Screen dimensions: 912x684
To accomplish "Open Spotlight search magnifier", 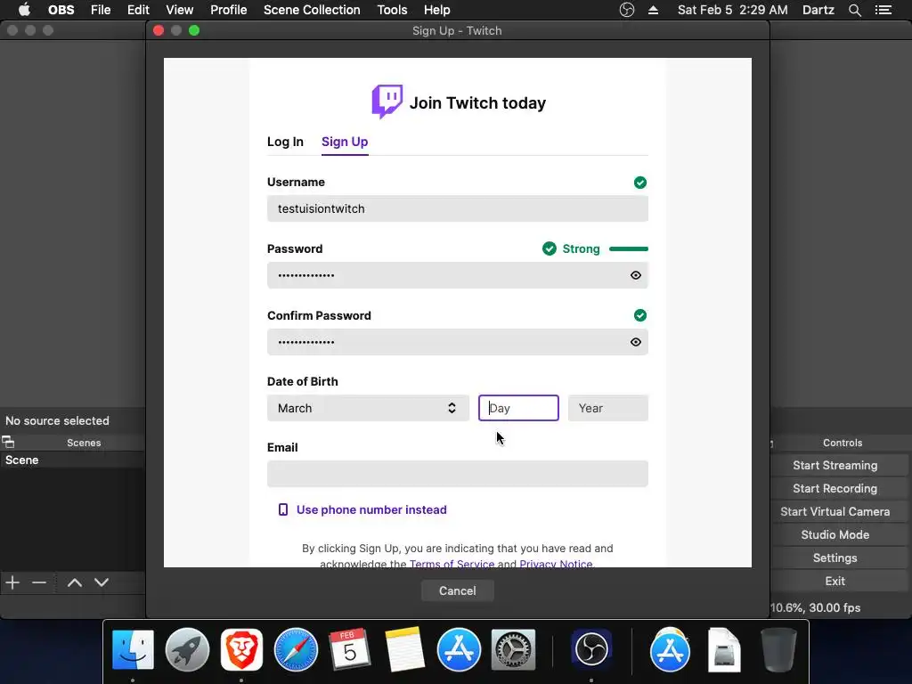I will click(x=854, y=10).
